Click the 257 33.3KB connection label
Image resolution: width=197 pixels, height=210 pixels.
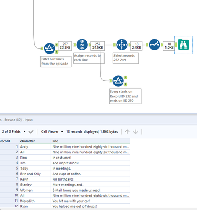[65, 46]
